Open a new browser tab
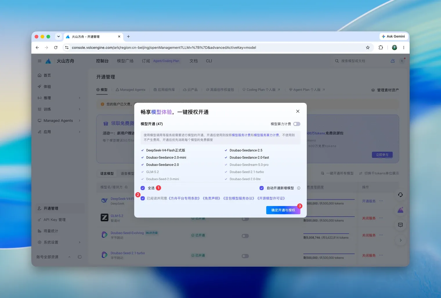The height and width of the screenshot is (298, 441). (128, 37)
